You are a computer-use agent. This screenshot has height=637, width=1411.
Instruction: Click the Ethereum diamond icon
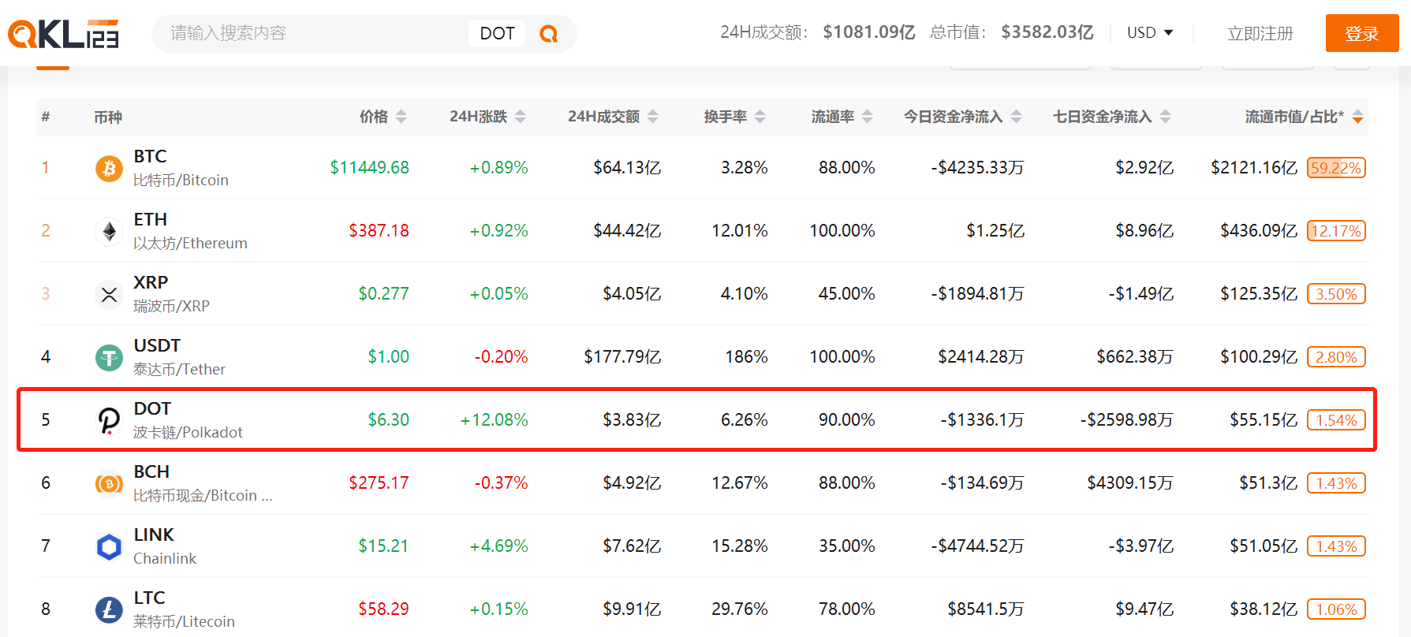[x=109, y=231]
